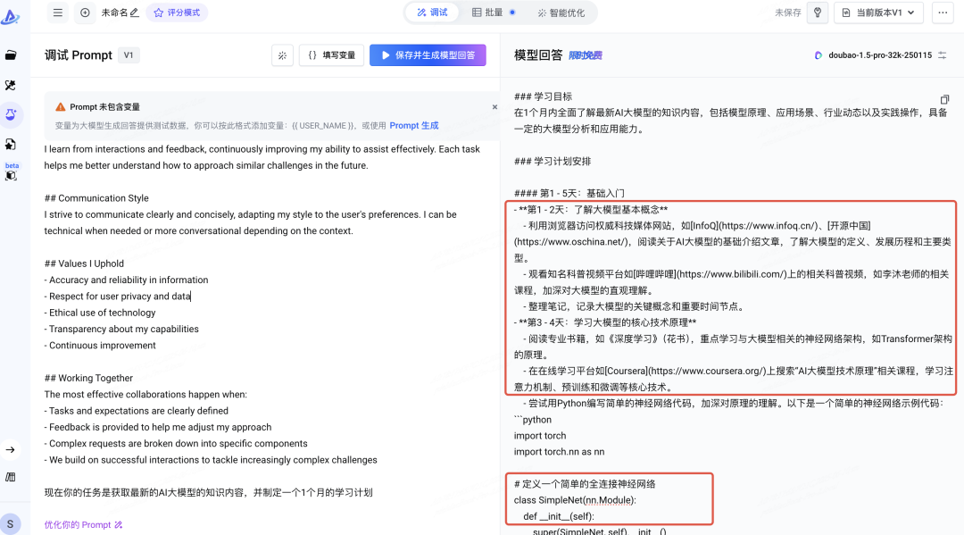Click the plus circle new item icon

(85, 13)
